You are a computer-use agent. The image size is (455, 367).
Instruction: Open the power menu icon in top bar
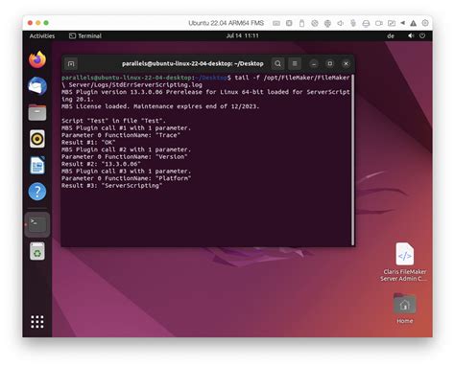(x=422, y=35)
